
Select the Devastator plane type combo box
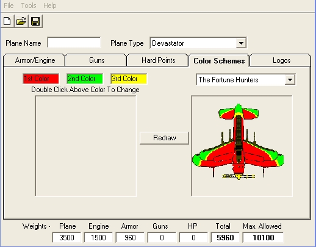(198, 43)
